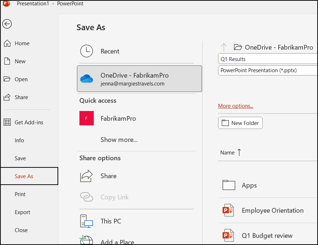Switch to the Print section
The width and height of the screenshot is (318, 245).
(x=20, y=194)
